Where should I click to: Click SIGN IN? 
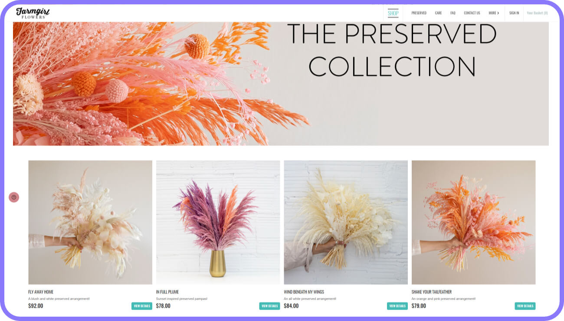coord(514,13)
